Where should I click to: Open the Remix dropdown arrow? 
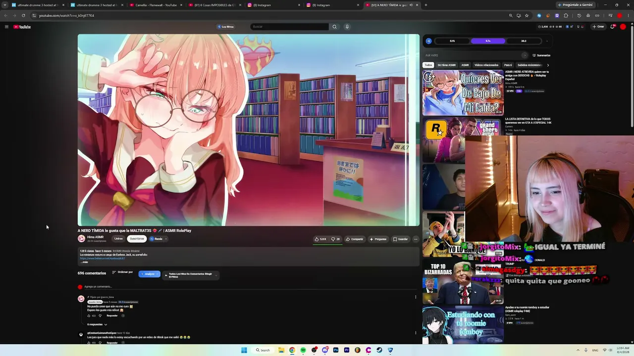click(166, 239)
